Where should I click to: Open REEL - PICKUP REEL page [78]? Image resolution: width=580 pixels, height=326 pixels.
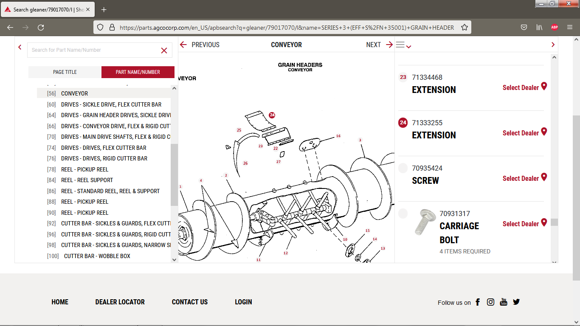pyautogui.click(x=85, y=169)
